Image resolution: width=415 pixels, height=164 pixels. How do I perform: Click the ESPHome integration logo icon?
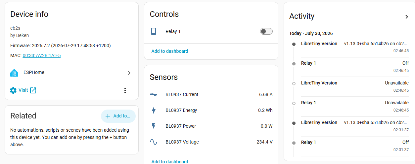(x=14, y=73)
